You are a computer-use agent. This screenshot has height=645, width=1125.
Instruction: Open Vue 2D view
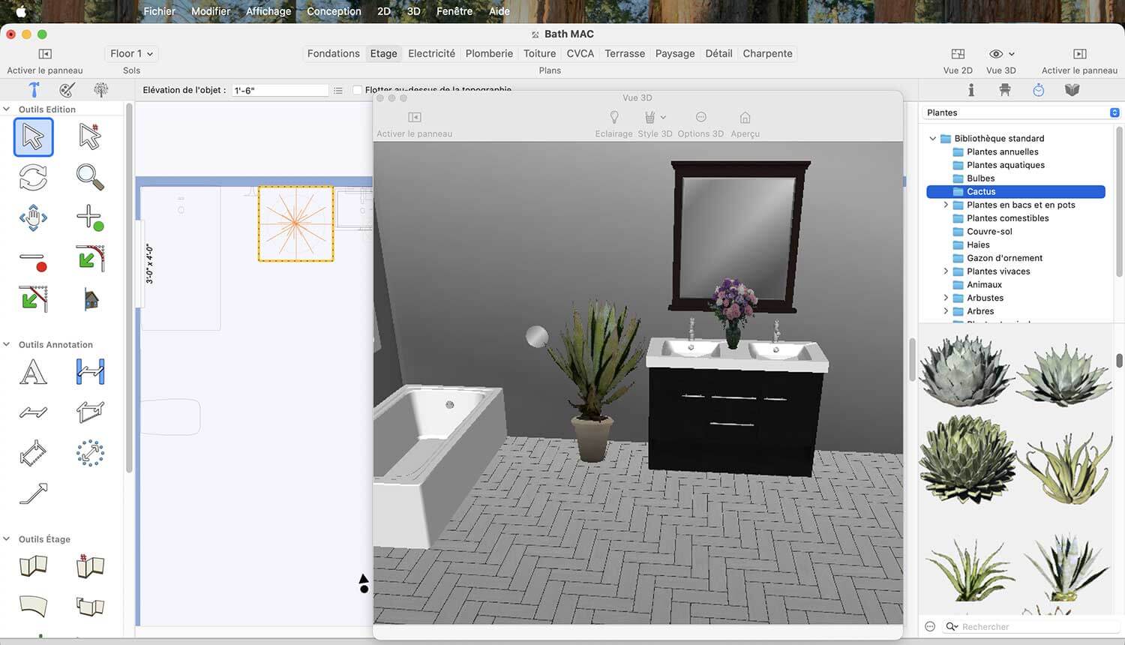pos(958,54)
